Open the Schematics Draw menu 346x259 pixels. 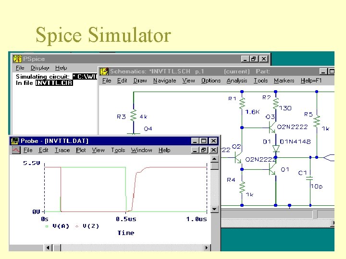[140, 81]
